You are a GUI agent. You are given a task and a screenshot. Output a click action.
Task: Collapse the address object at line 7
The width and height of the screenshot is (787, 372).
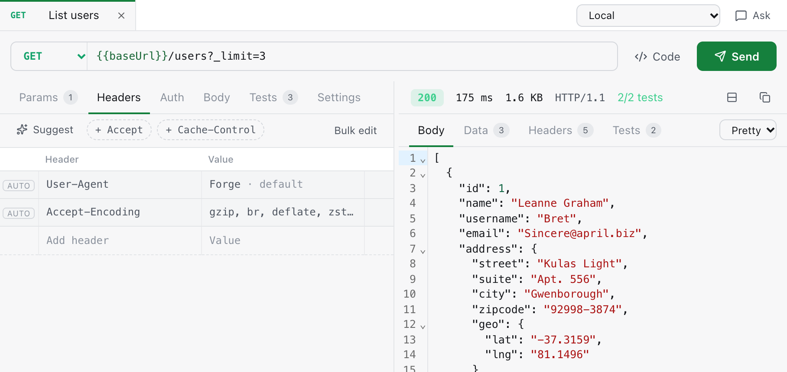pos(423,251)
